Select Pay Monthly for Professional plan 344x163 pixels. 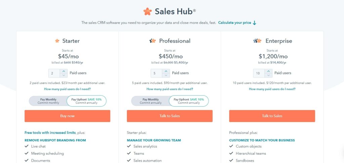click(x=150, y=101)
